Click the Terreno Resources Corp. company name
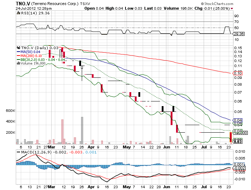Image resolution: width=251 pixels, height=190 pixels. coord(55,4)
